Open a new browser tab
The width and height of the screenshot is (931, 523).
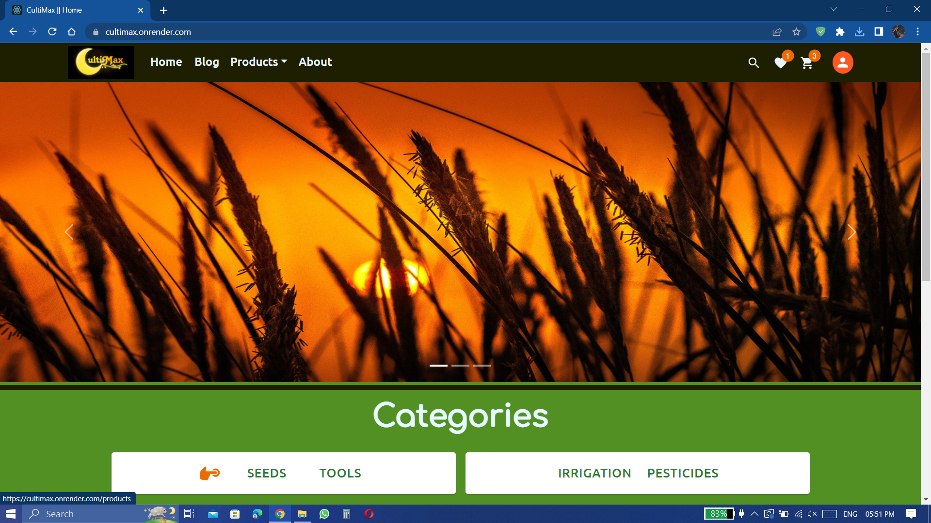163,10
